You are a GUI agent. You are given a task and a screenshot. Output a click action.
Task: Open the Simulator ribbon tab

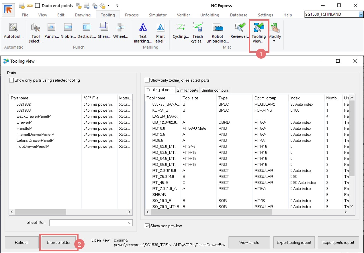pos(158,15)
